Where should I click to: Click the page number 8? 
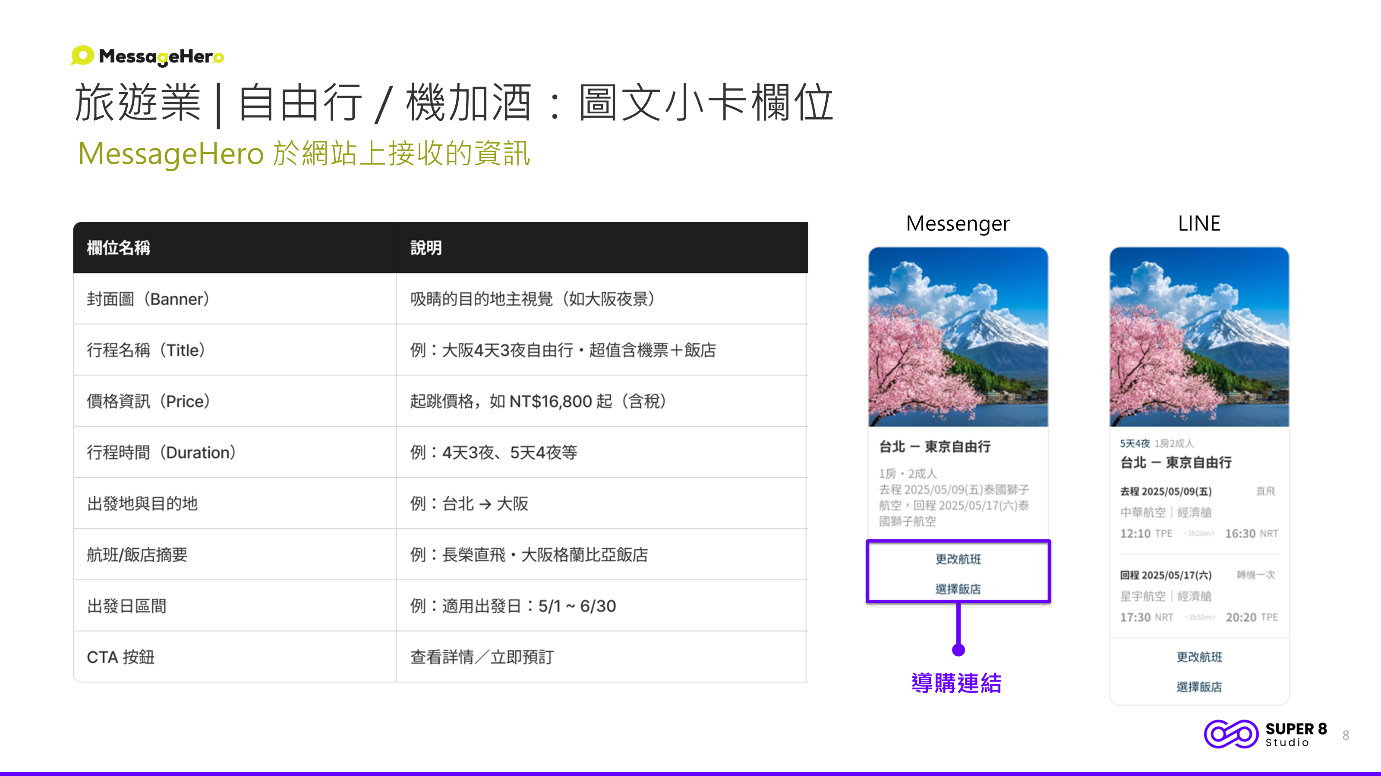click(1346, 735)
